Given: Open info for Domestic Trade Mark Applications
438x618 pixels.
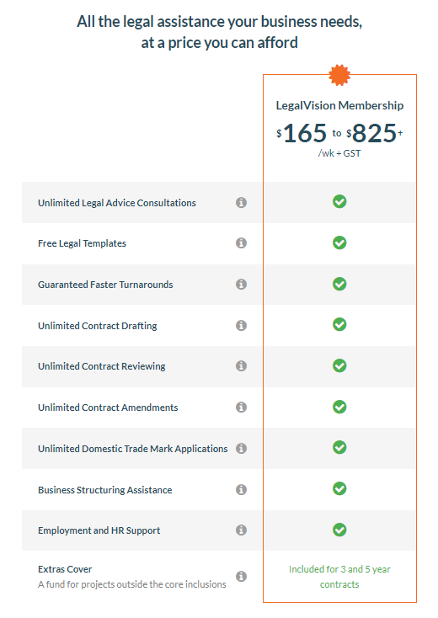Looking at the screenshot, I should click(x=241, y=449).
